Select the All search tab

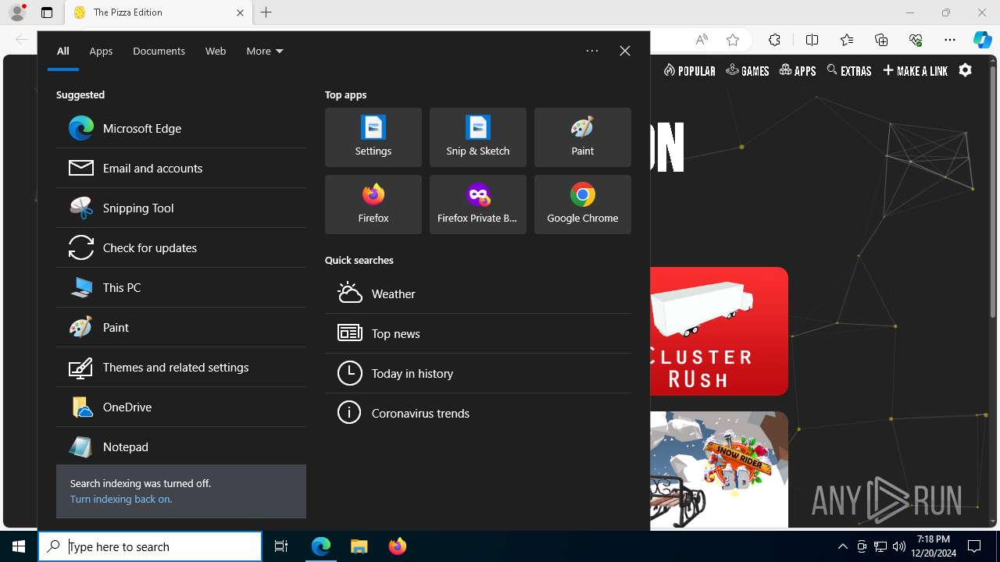tap(63, 51)
